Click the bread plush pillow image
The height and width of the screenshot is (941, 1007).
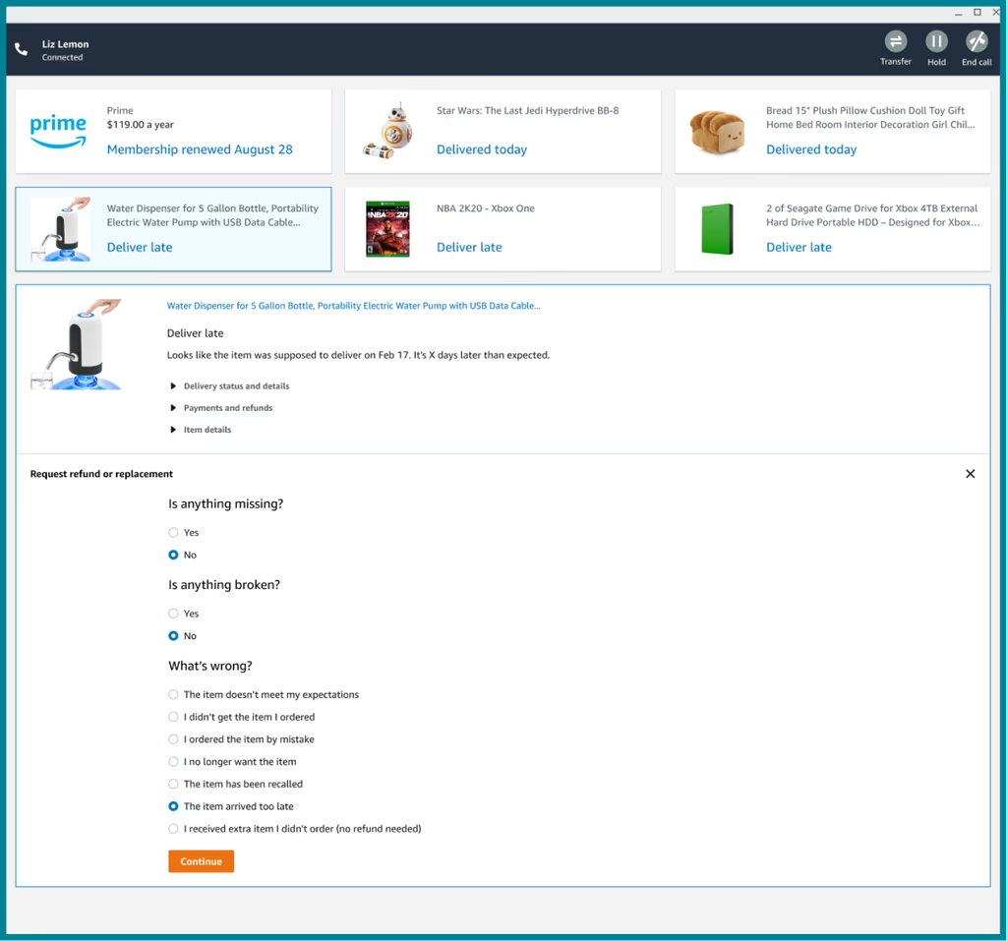coord(717,132)
